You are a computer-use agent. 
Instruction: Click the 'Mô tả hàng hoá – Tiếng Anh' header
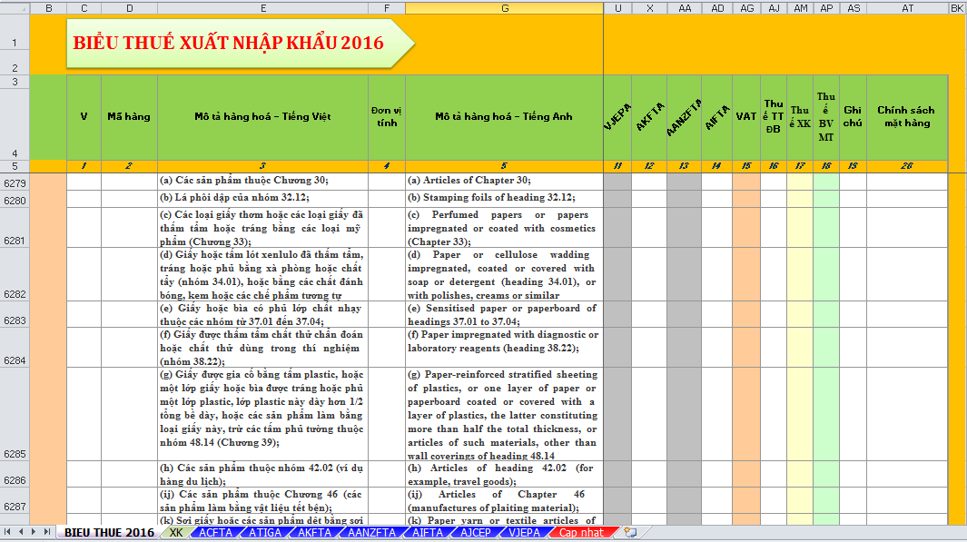pos(505,117)
